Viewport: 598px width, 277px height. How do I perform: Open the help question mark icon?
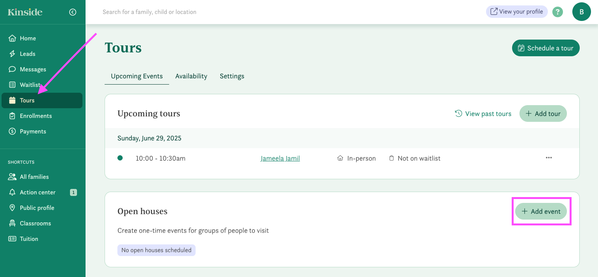click(558, 12)
